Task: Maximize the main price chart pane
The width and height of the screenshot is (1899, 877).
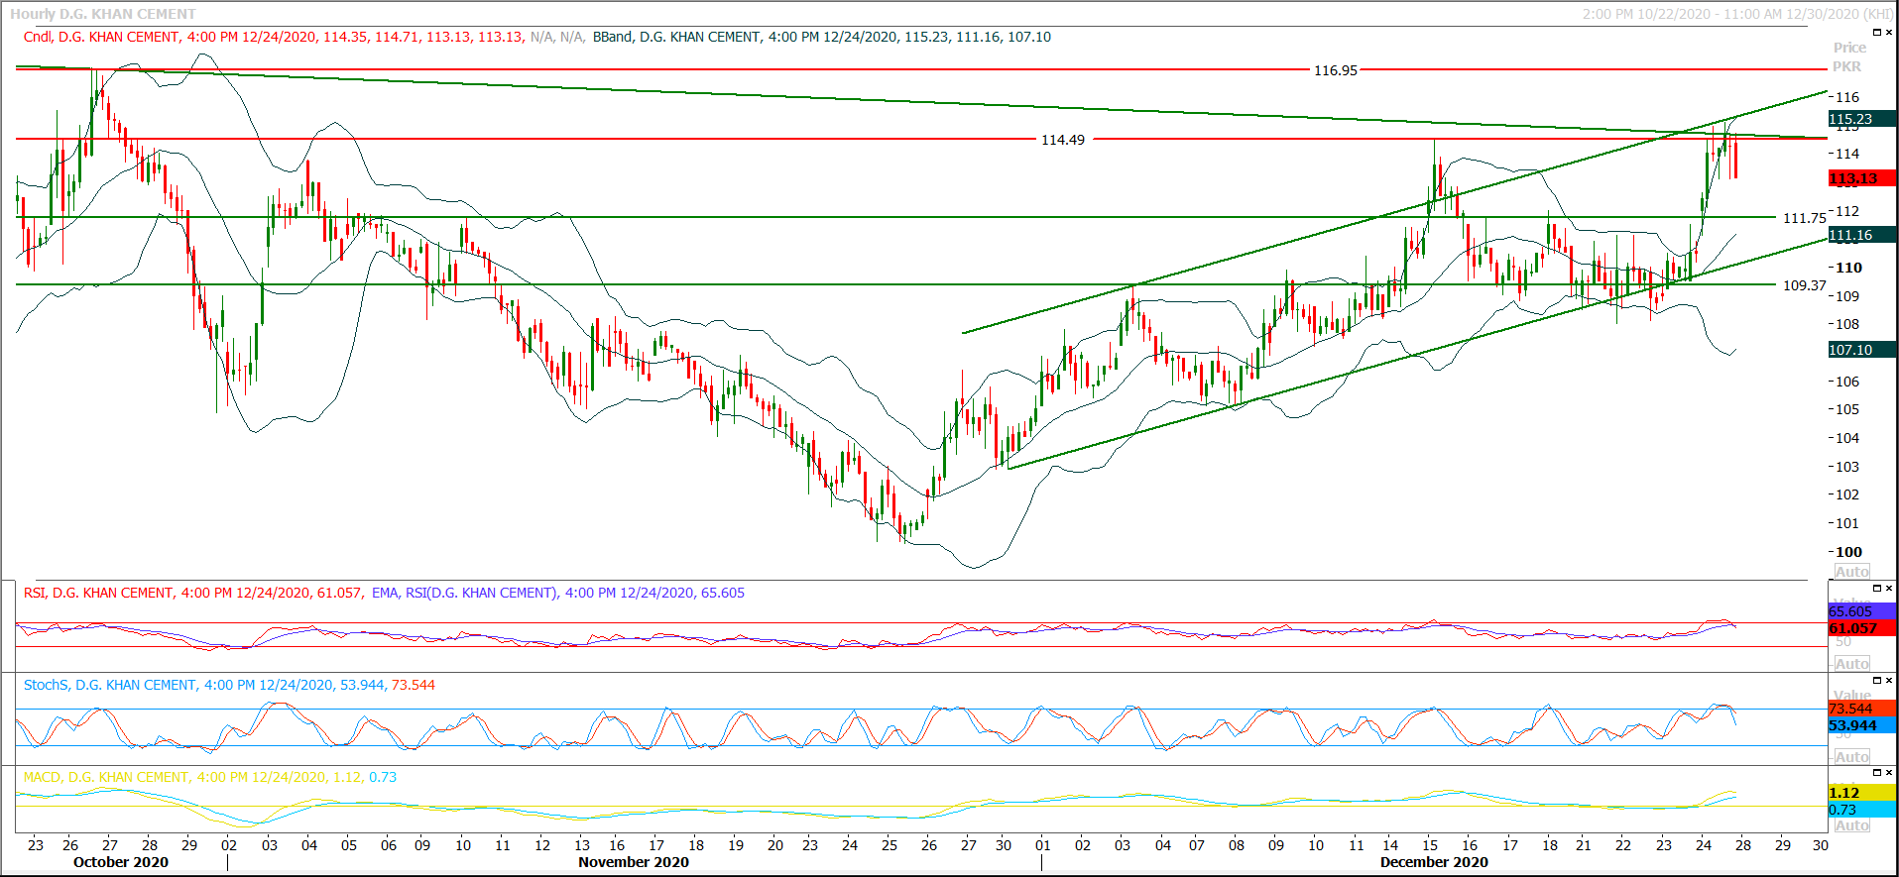Action: 1876,33
